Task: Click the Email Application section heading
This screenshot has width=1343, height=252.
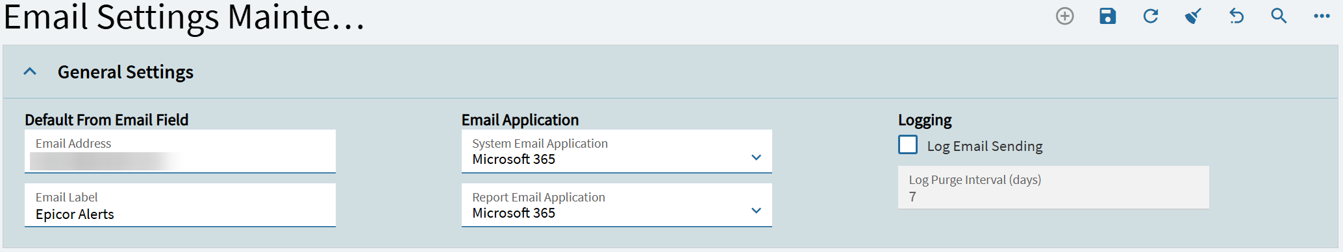Action: click(x=520, y=120)
